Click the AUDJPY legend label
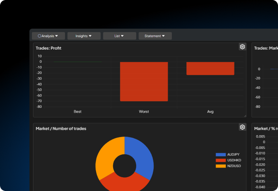The width and height of the screenshot is (278, 191). [x=233, y=155]
